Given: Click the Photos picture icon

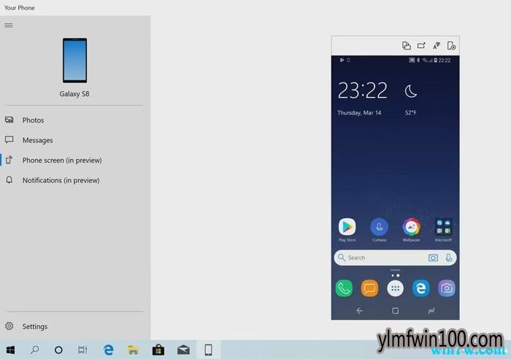Looking at the screenshot, I should click(9, 120).
